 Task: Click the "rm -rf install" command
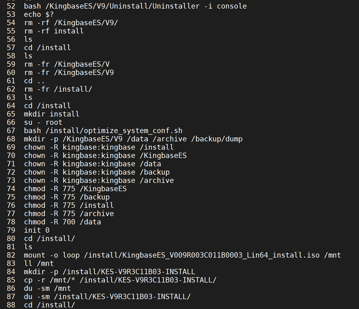tap(54, 31)
